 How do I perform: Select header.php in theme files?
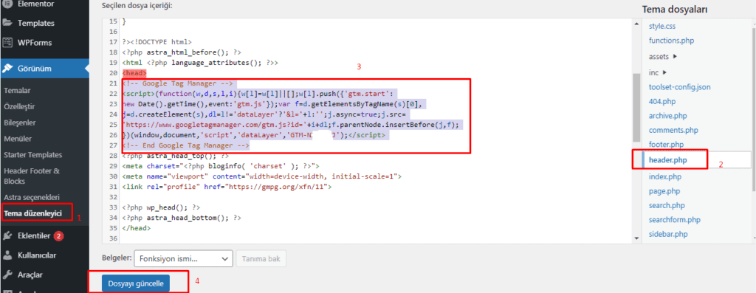[667, 159]
